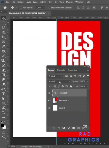Select the Move tool in toolbar

tap(3, 18)
